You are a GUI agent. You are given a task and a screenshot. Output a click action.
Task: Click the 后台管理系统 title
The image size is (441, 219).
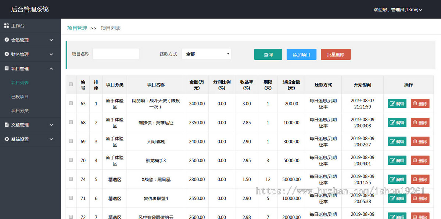click(x=30, y=9)
